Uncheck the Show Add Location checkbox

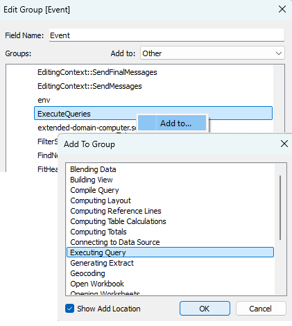tap(69, 309)
